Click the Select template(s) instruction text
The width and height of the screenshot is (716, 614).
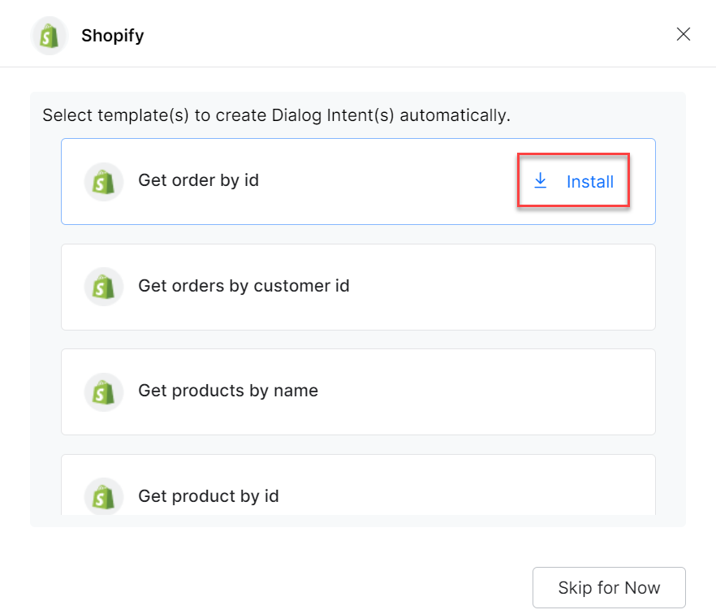click(x=276, y=115)
